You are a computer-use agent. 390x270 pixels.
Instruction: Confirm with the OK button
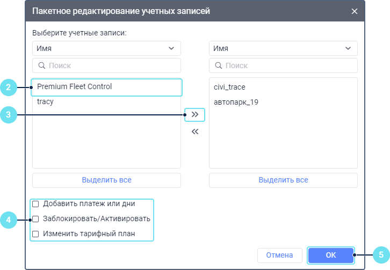coord(331,256)
